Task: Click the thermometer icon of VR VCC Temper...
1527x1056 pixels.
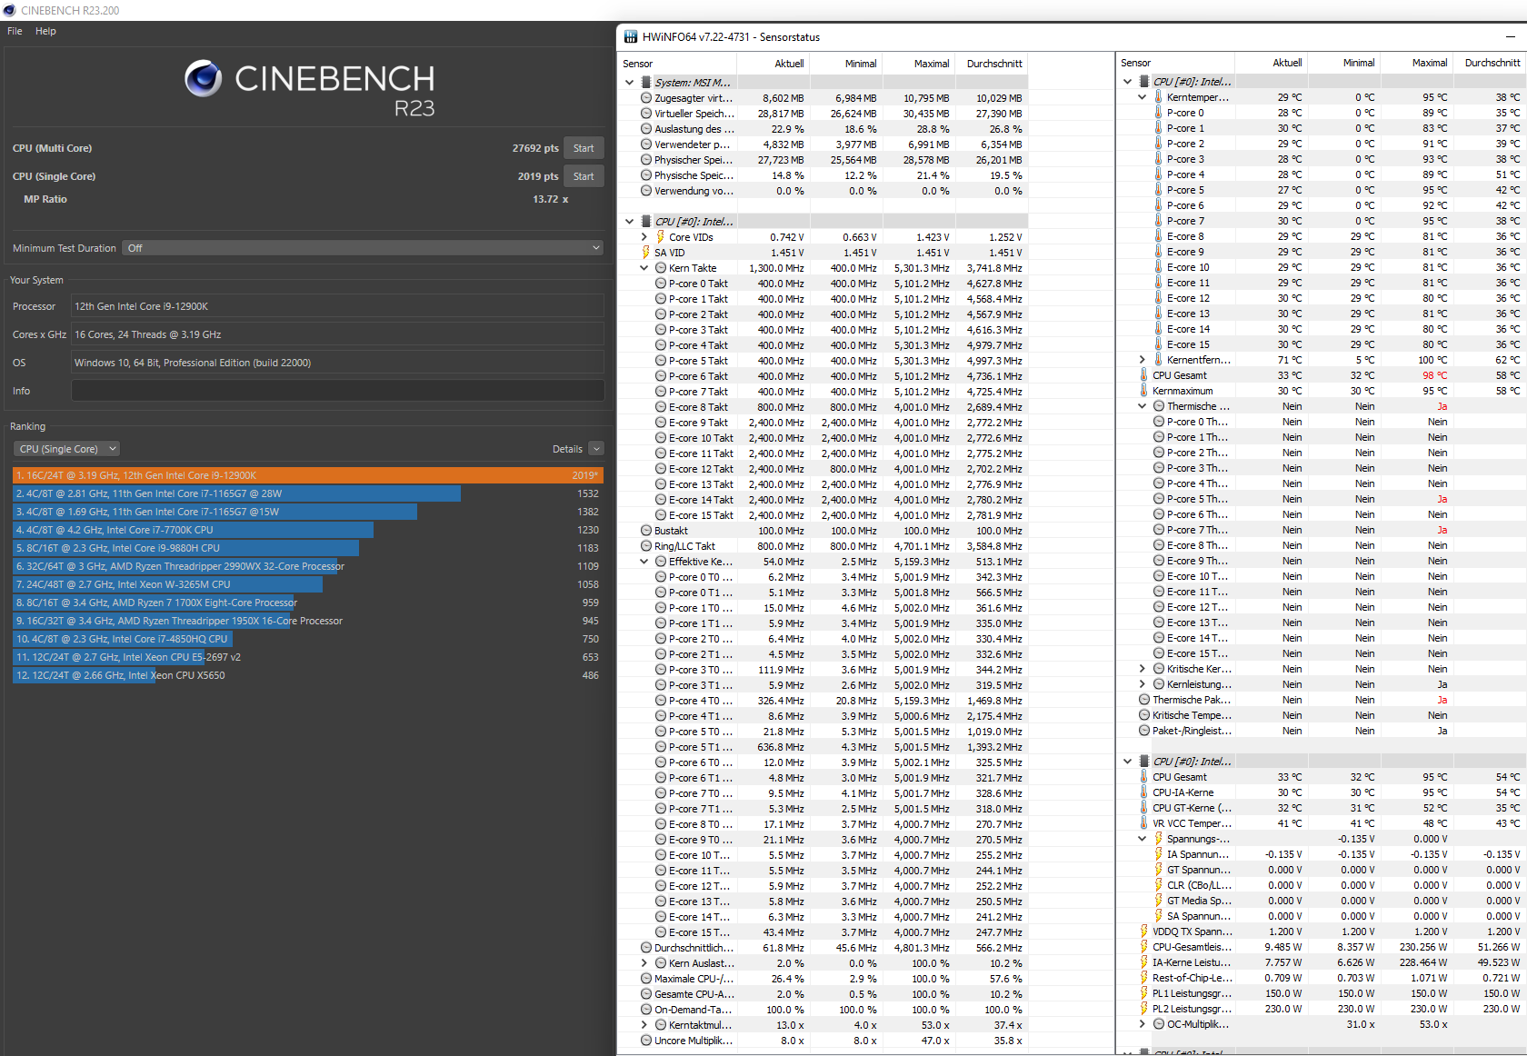Action: point(1144,823)
